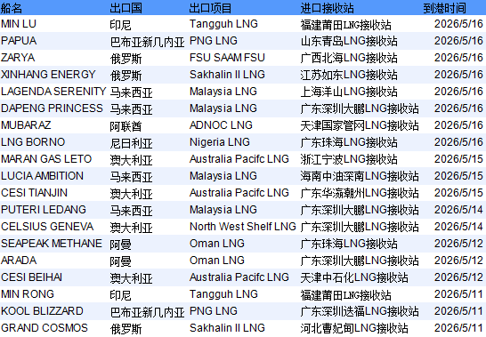Click 河北曹妃甸LNG接收站 cell
The height and width of the screenshot is (337, 486).
click(354, 328)
